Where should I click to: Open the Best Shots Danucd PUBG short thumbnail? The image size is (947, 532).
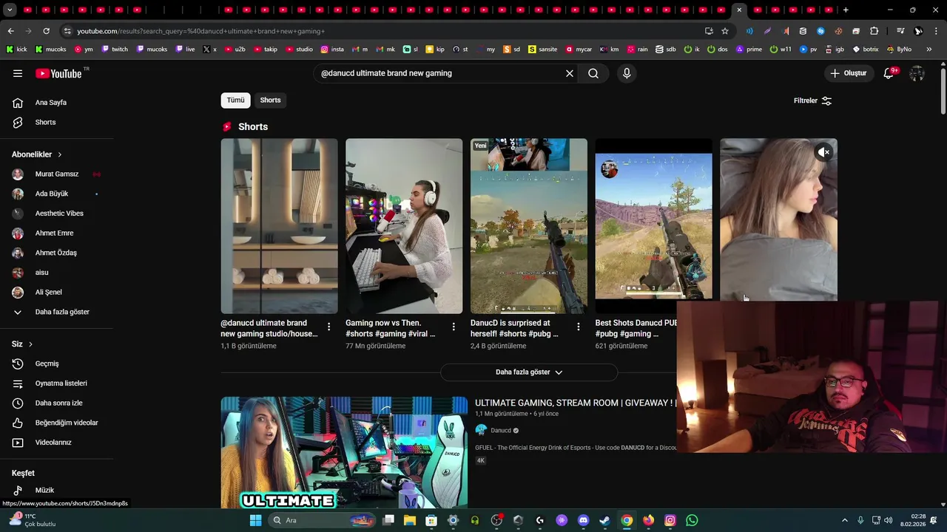tap(653, 226)
